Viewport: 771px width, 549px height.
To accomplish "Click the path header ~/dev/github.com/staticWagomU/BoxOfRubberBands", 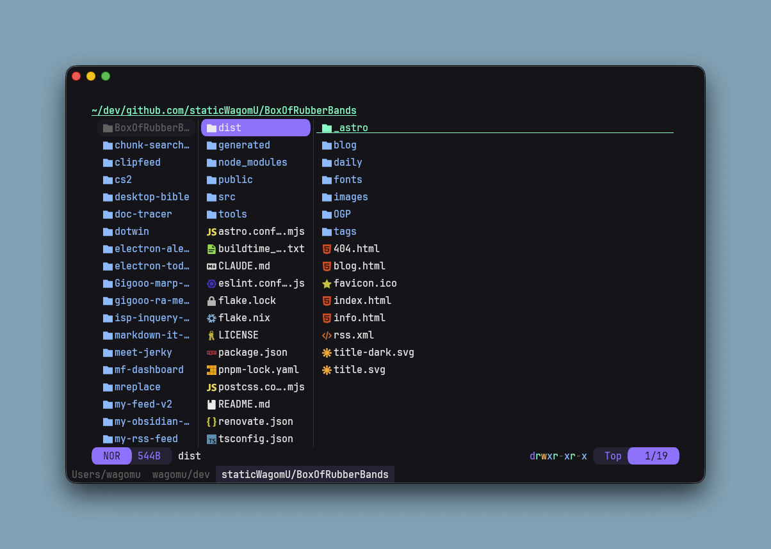I will (x=223, y=110).
